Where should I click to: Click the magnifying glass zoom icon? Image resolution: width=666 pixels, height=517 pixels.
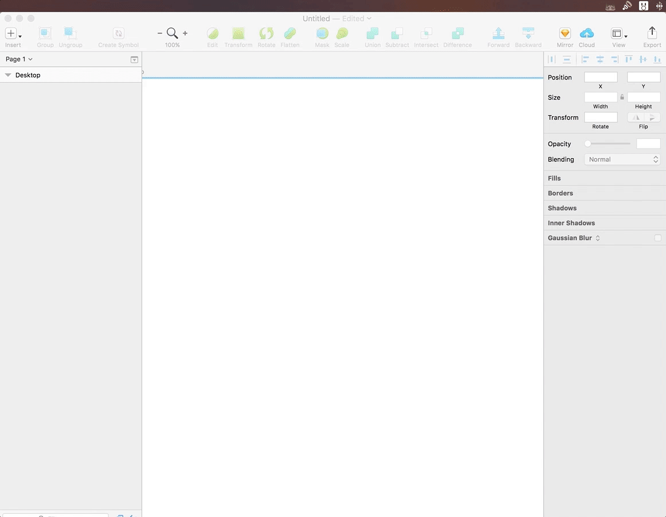tap(172, 33)
